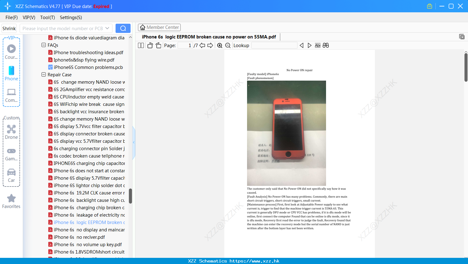Viewport: 468px width, 264px height.
Task: Open 6s charging connector pin Solder file
Action: pos(87,149)
